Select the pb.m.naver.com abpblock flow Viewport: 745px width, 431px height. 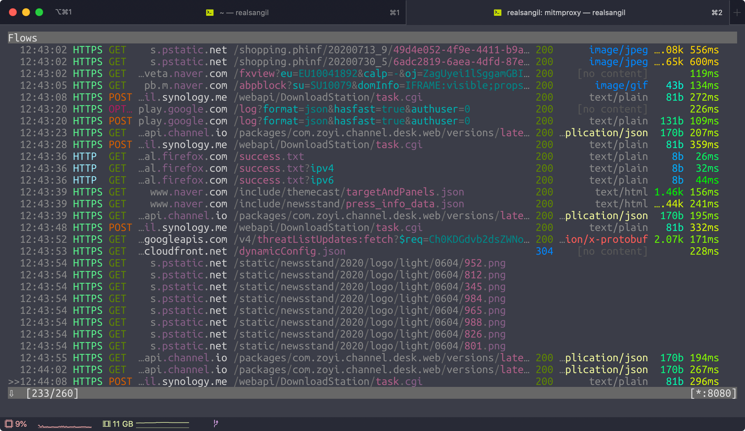(x=372, y=85)
